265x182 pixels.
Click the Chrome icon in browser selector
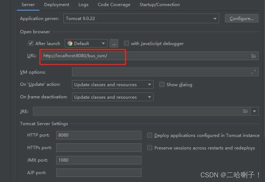70,43
